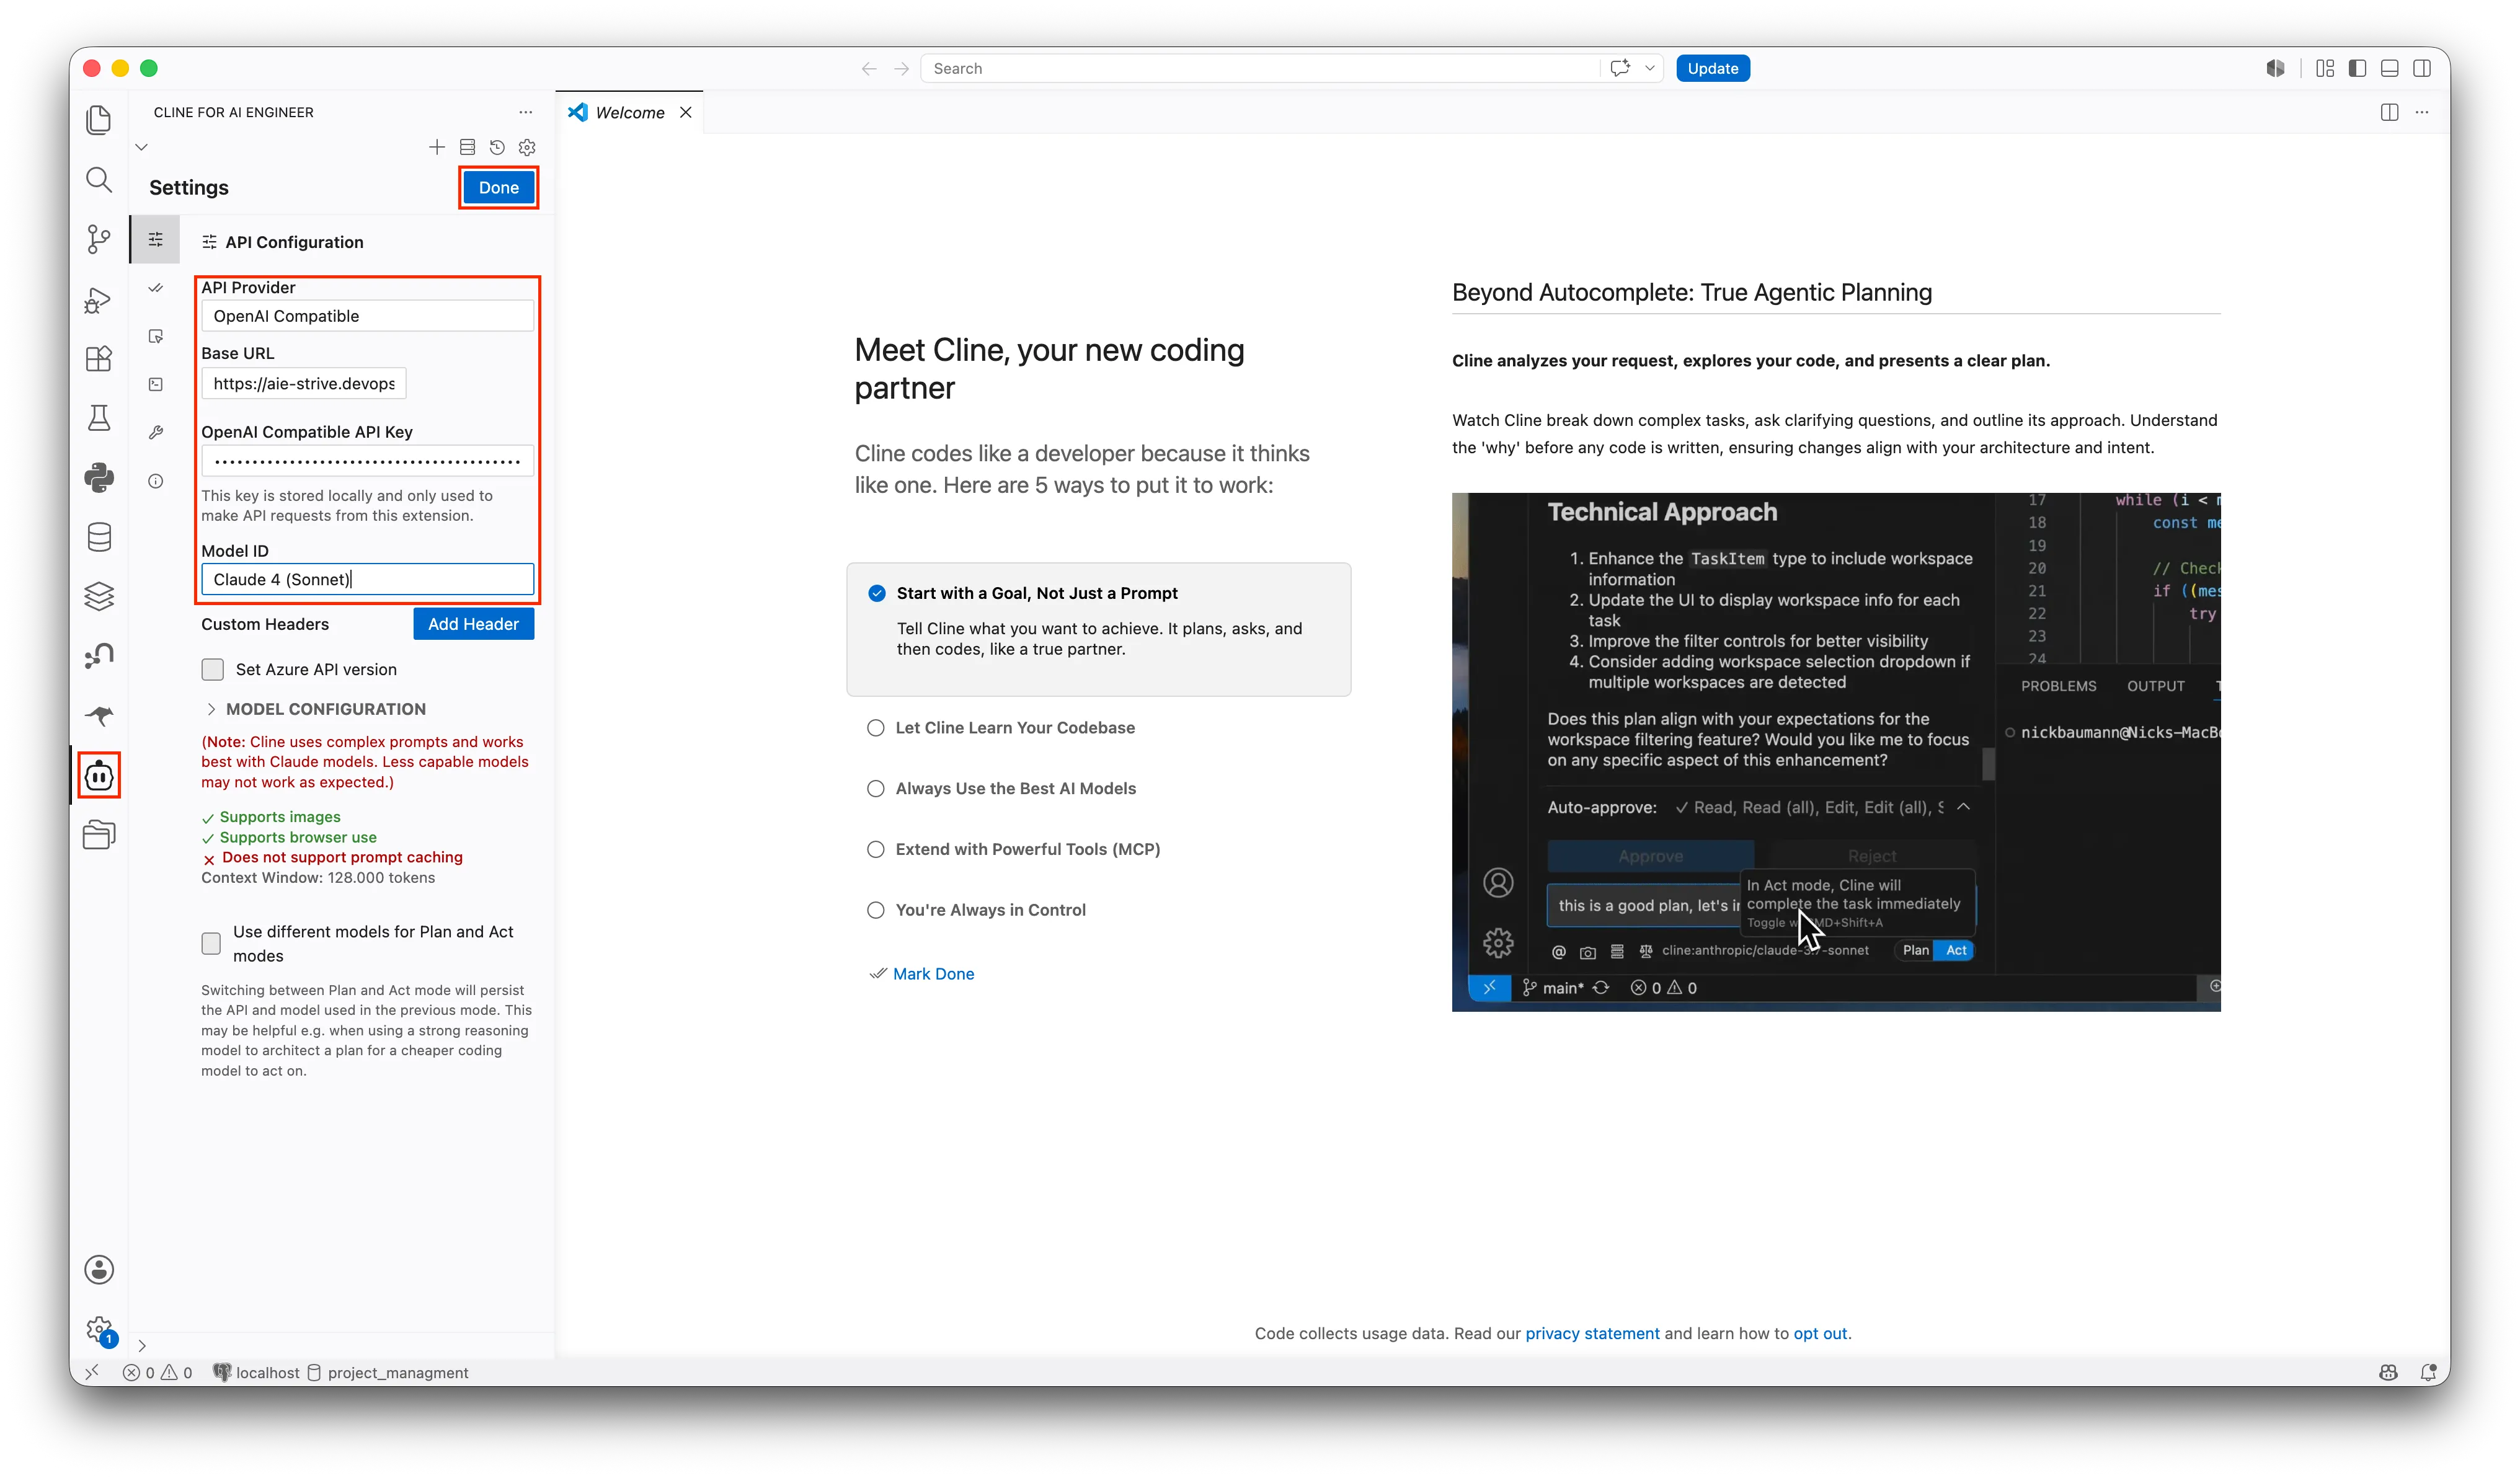Image resolution: width=2520 pixels, height=1478 pixels.
Task: Toggle secondary side bar layout icon
Action: [2421, 68]
